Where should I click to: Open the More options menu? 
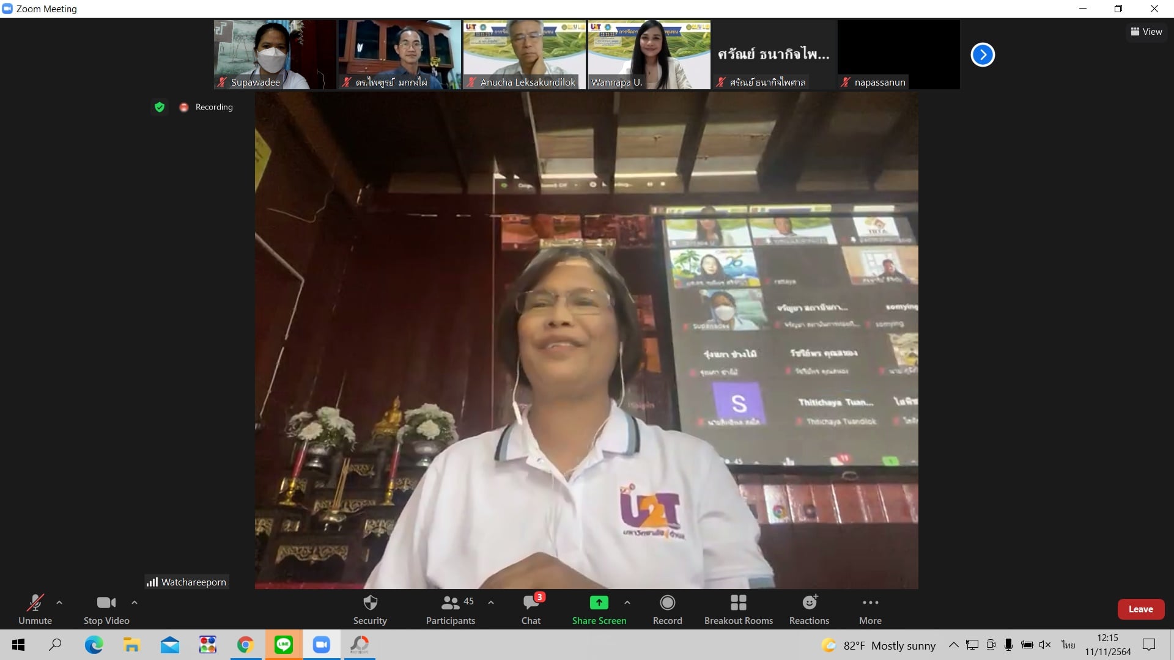click(870, 609)
